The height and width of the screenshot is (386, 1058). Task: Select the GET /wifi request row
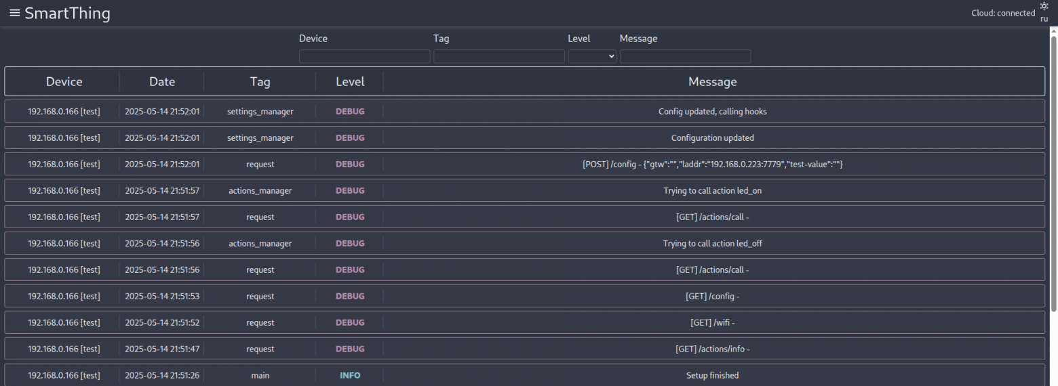[712, 323]
